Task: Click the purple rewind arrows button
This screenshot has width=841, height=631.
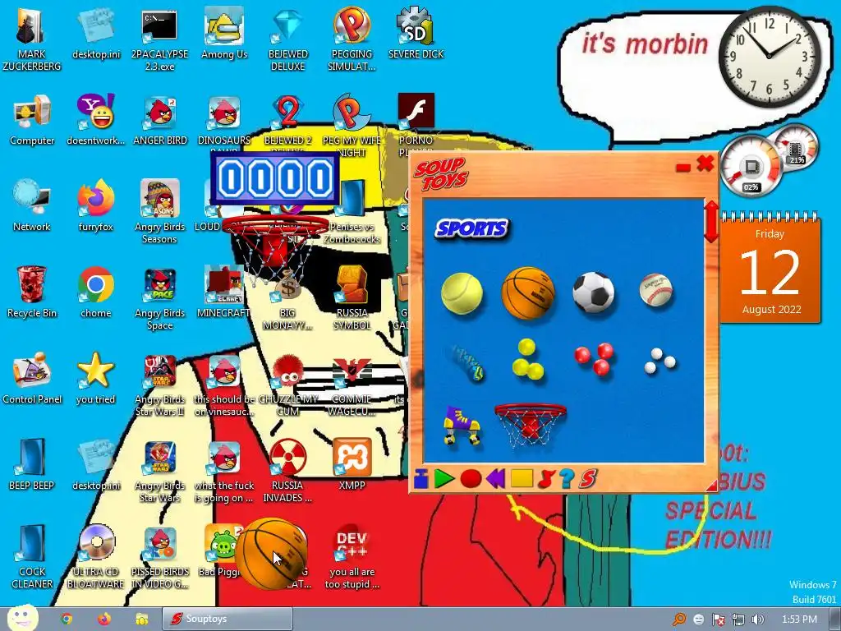Action: [x=495, y=479]
